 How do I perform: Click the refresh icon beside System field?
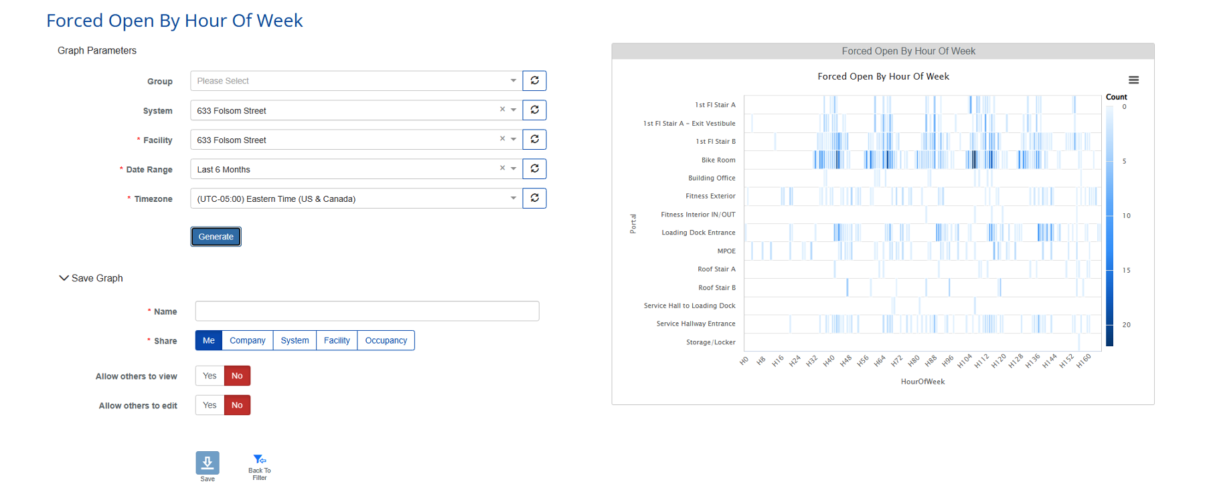(x=534, y=110)
